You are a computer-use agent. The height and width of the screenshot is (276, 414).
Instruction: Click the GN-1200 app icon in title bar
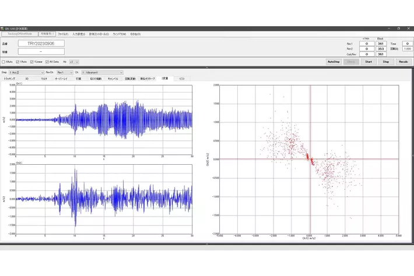[2, 29]
